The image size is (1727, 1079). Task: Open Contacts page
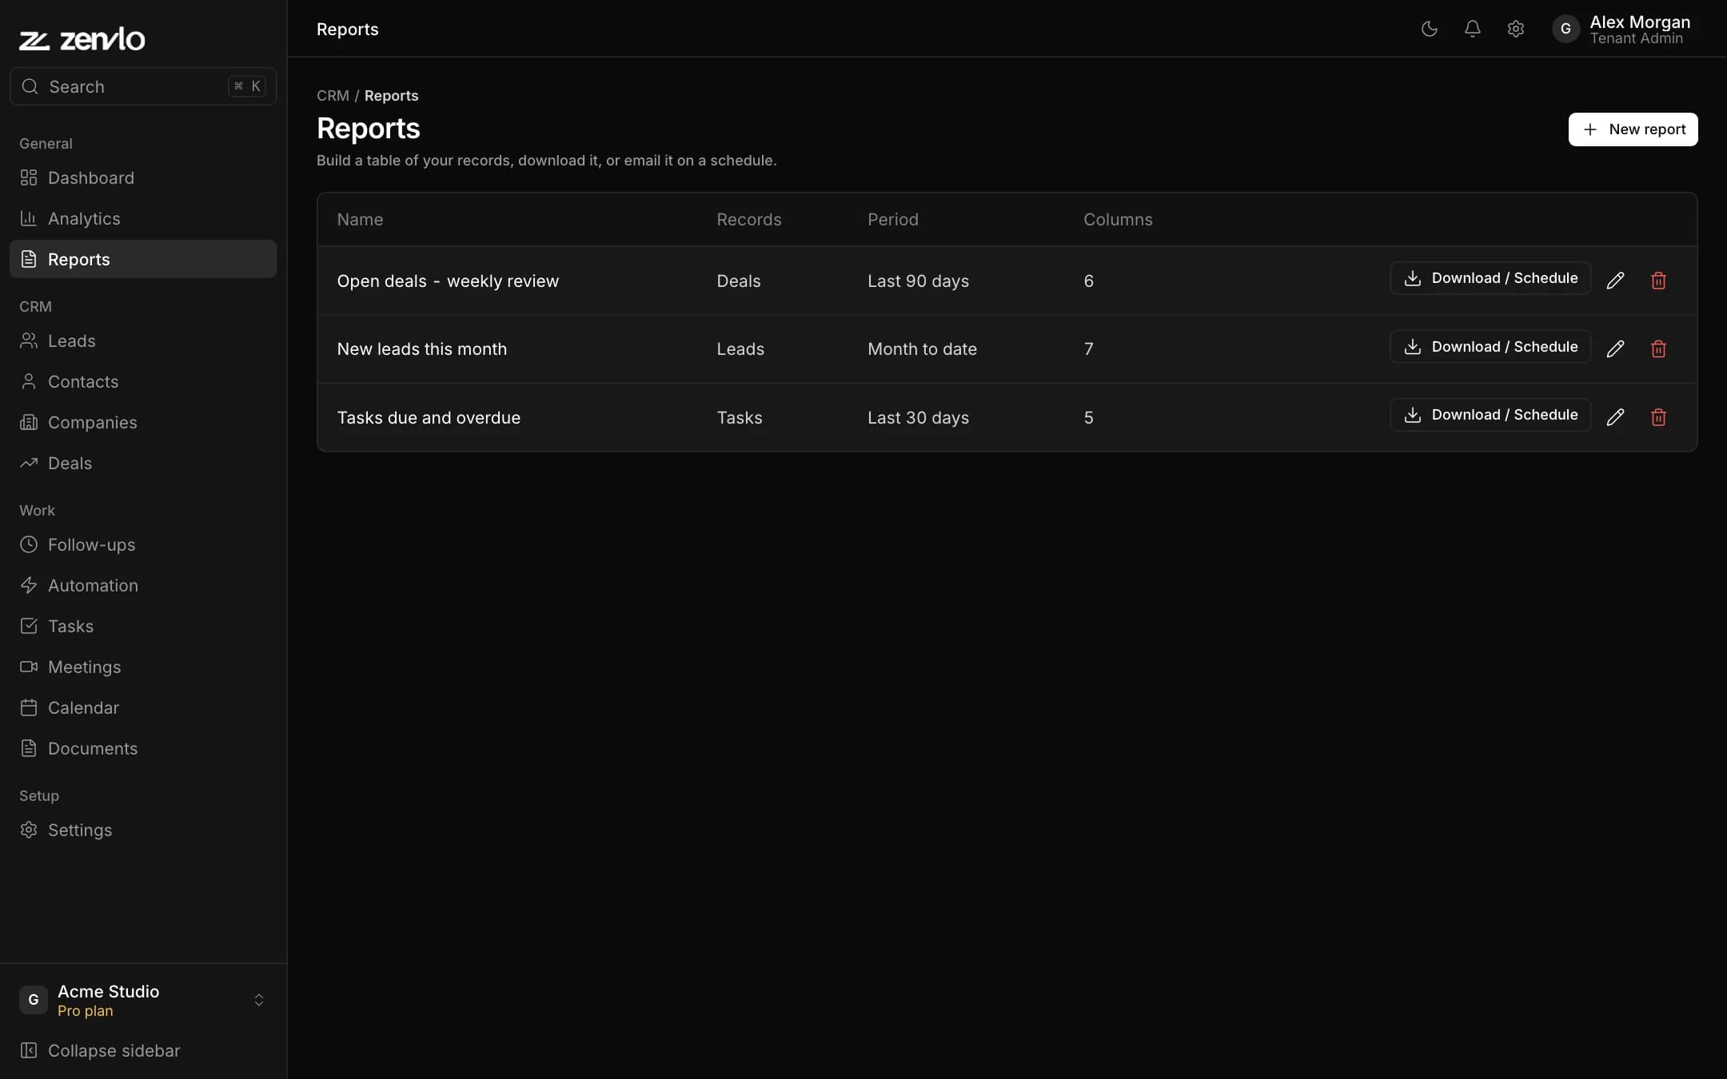143,381
